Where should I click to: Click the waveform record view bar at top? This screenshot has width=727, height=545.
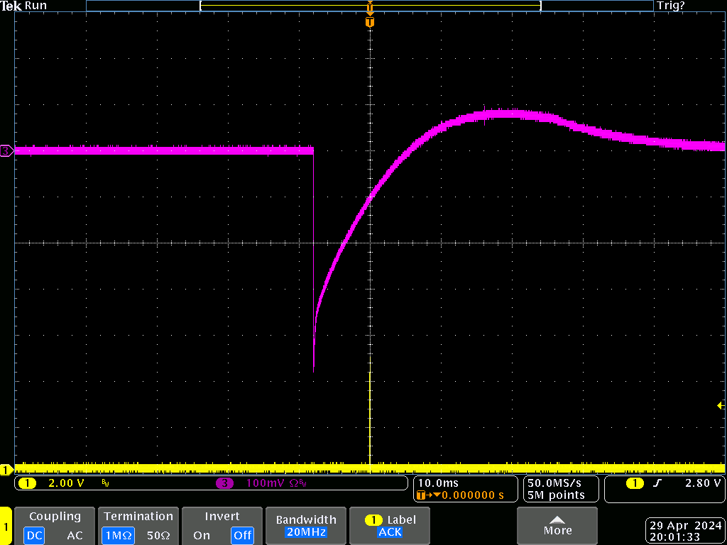[369, 6]
